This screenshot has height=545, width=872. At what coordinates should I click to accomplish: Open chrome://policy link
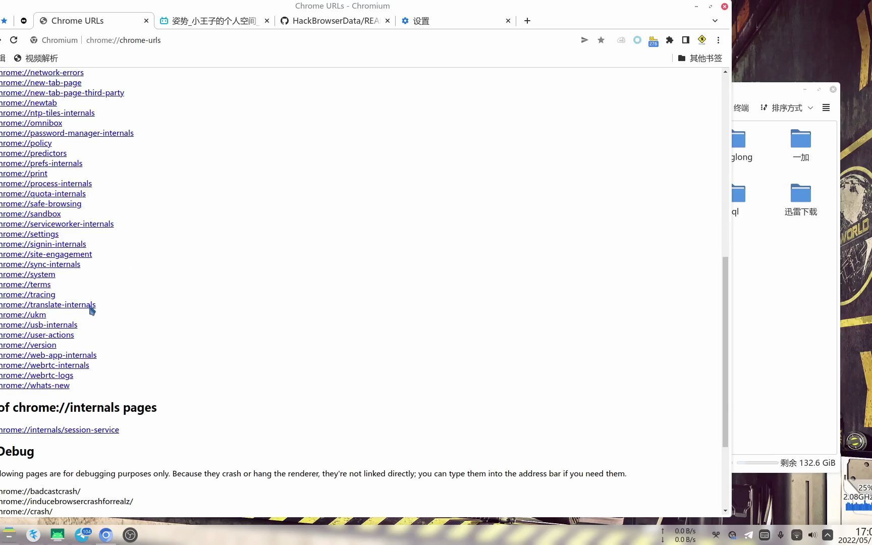tap(26, 143)
